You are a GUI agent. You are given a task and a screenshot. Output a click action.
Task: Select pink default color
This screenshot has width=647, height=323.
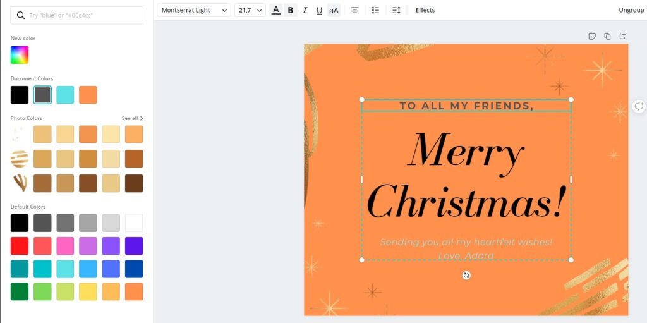pos(65,246)
